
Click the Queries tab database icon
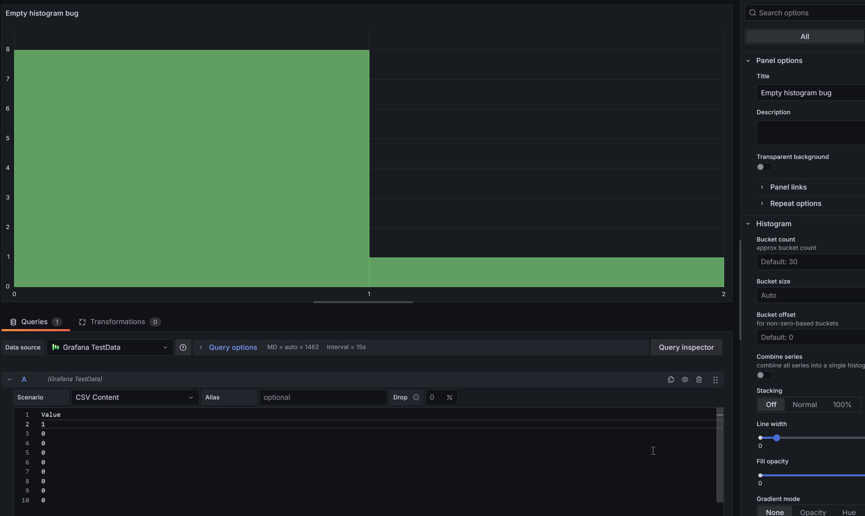(13, 322)
